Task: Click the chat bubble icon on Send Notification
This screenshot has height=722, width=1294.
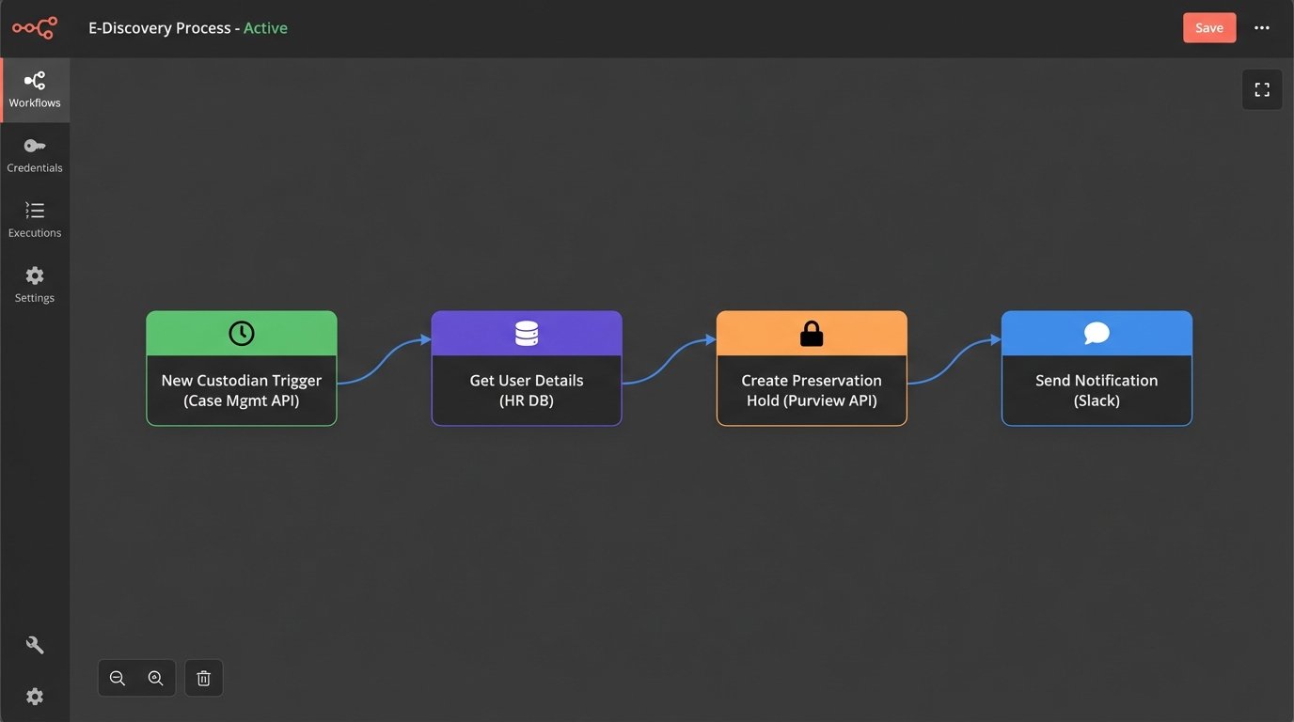Action: click(x=1096, y=333)
